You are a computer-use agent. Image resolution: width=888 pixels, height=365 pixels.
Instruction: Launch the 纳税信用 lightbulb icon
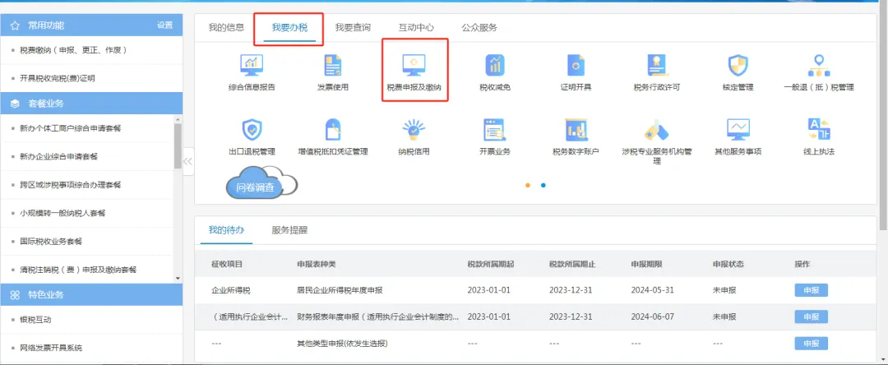tap(414, 132)
